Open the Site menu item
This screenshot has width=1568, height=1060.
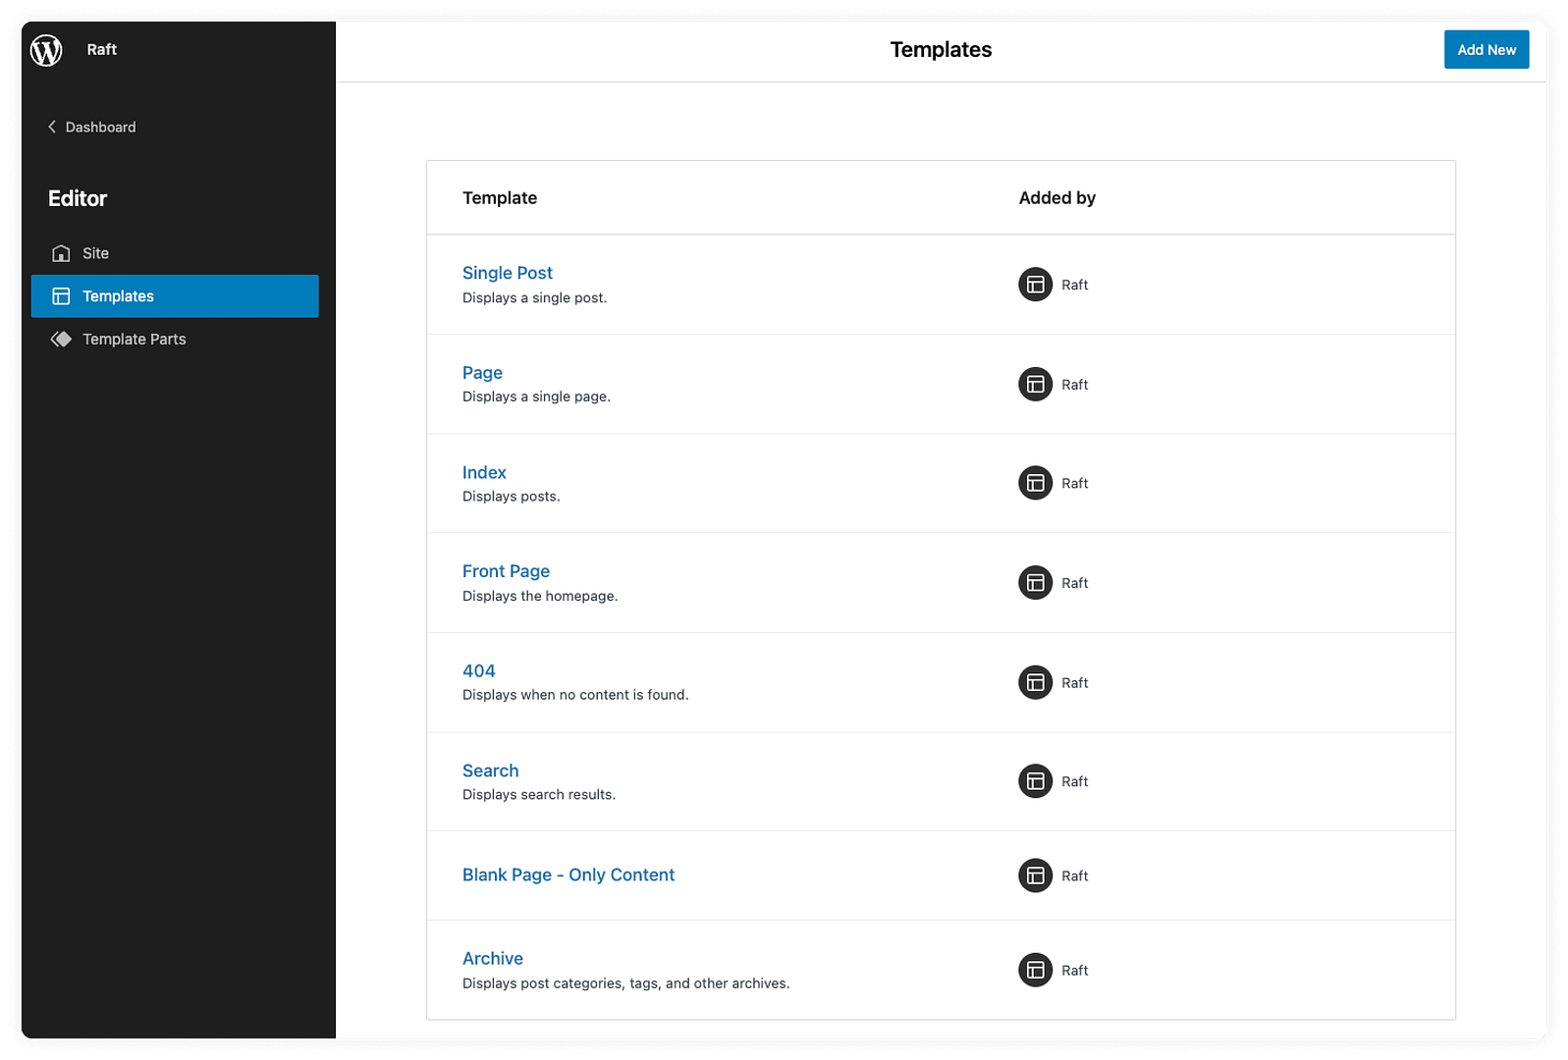pyautogui.click(x=95, y=253)
